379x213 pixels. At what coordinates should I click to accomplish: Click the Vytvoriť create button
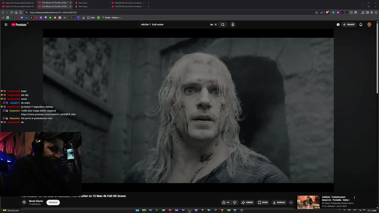pyautogui.click(x=349, y=25)
